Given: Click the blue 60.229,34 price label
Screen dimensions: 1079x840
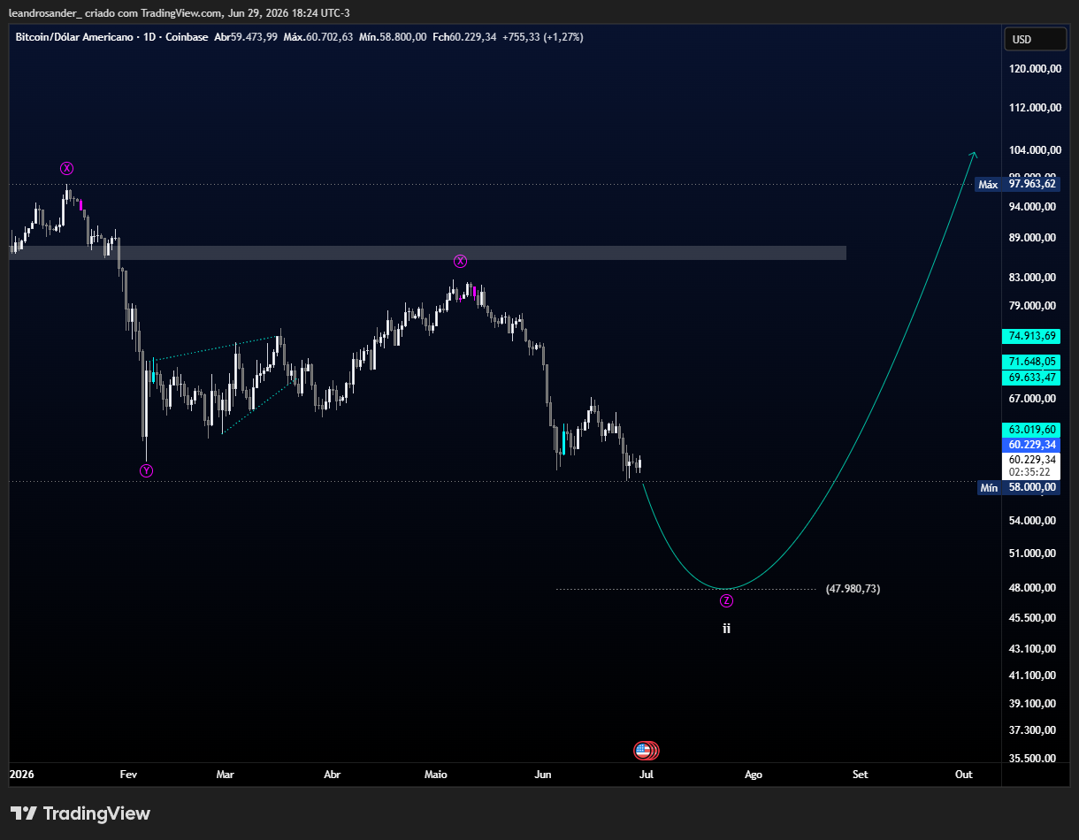Looking at the screenshot, I should click(1030, 445).
